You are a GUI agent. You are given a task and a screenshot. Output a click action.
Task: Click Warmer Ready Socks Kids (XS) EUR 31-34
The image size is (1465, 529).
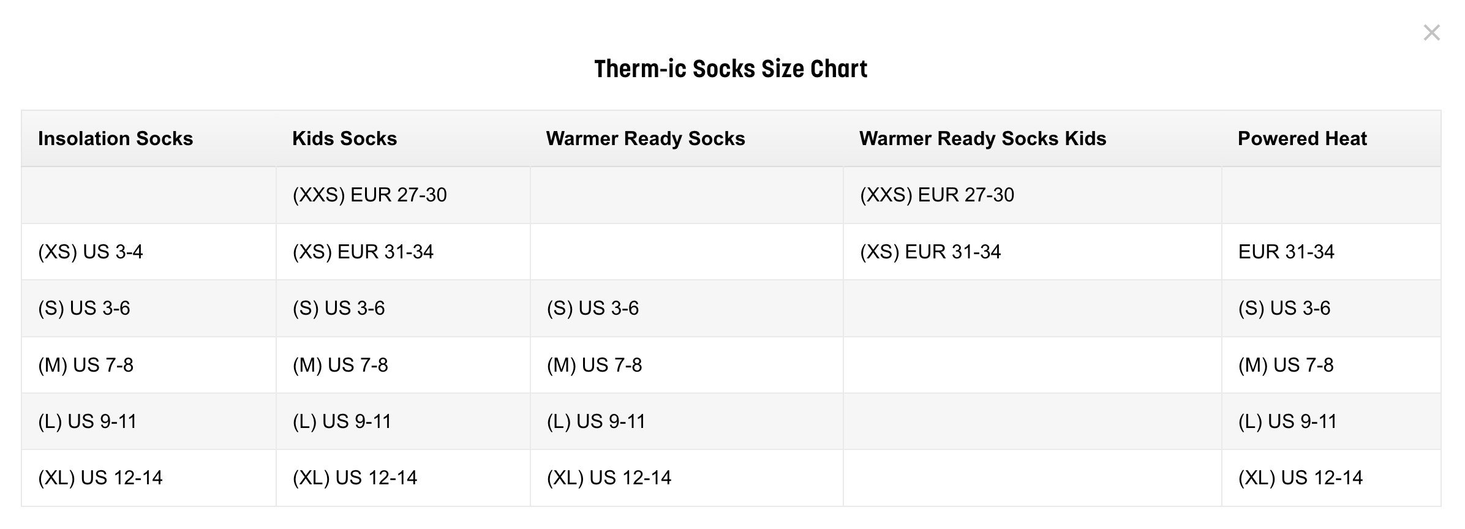pos(930,252)
